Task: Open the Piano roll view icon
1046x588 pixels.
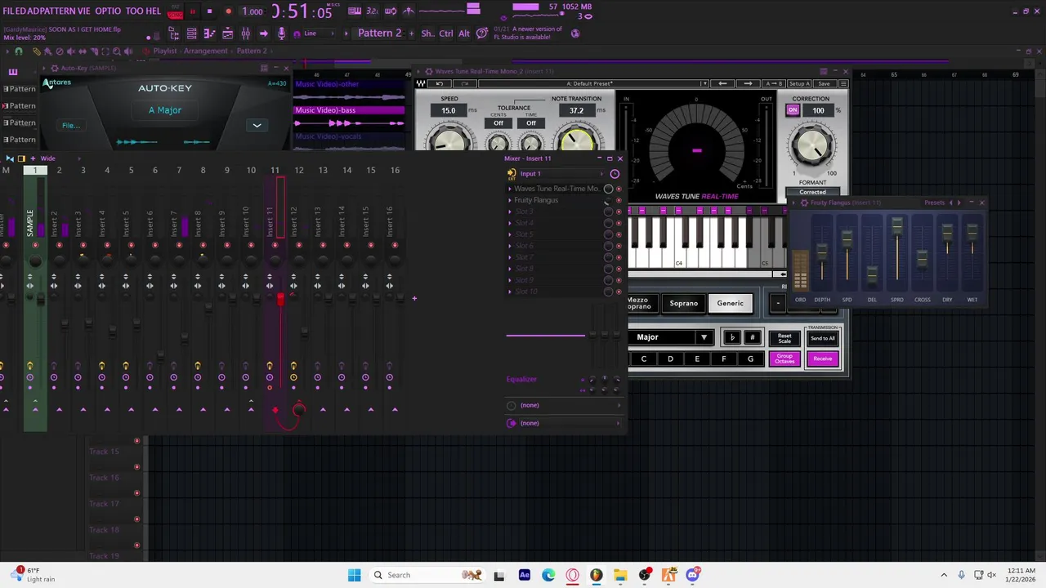Action: [x=209, y=33]
